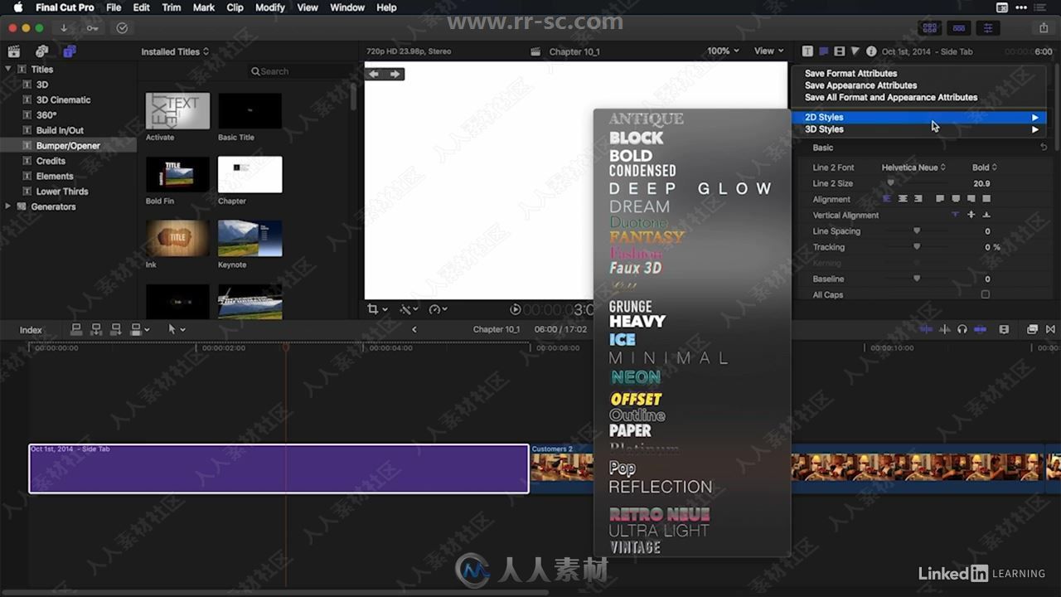Image resolution: width=1061 pixels, height=597 pixels.
Task: Click the titles Search field
Action: pos(298,71)
